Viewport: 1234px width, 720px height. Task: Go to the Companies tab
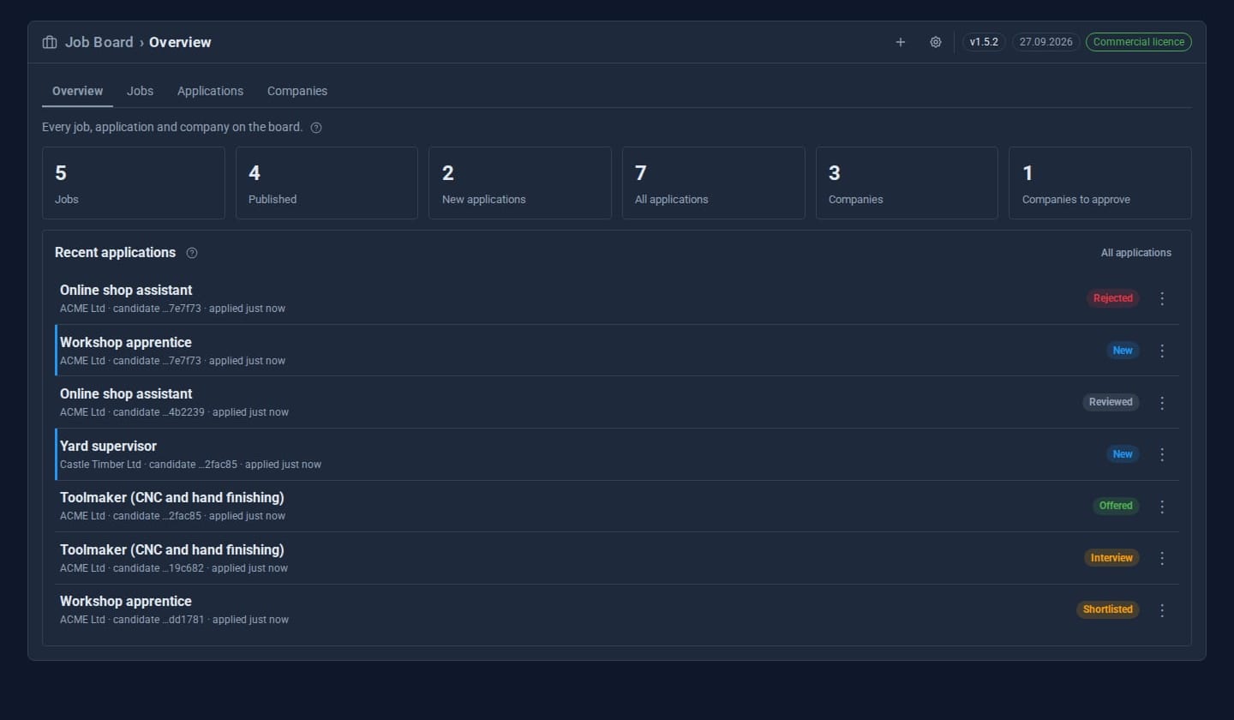pyautogui.click(x=297, y=91)
